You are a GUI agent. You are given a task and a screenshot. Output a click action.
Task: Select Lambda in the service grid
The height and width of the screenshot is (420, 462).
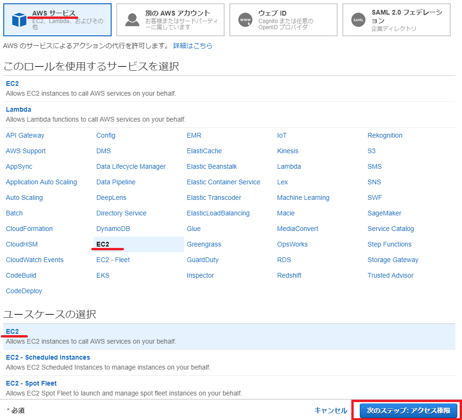[289, 166]
